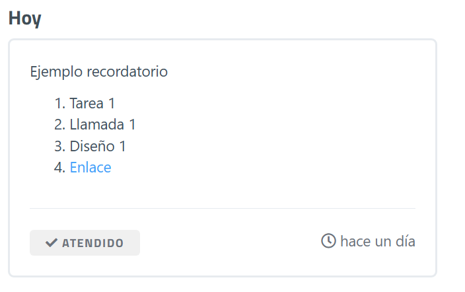
Task: Click list number 1 before Tarea
Action: pyautogui.click(x=59, y=103)
